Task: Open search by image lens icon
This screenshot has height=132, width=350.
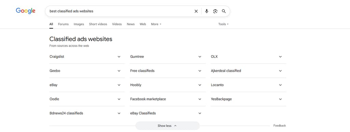Action: point(215,11)
